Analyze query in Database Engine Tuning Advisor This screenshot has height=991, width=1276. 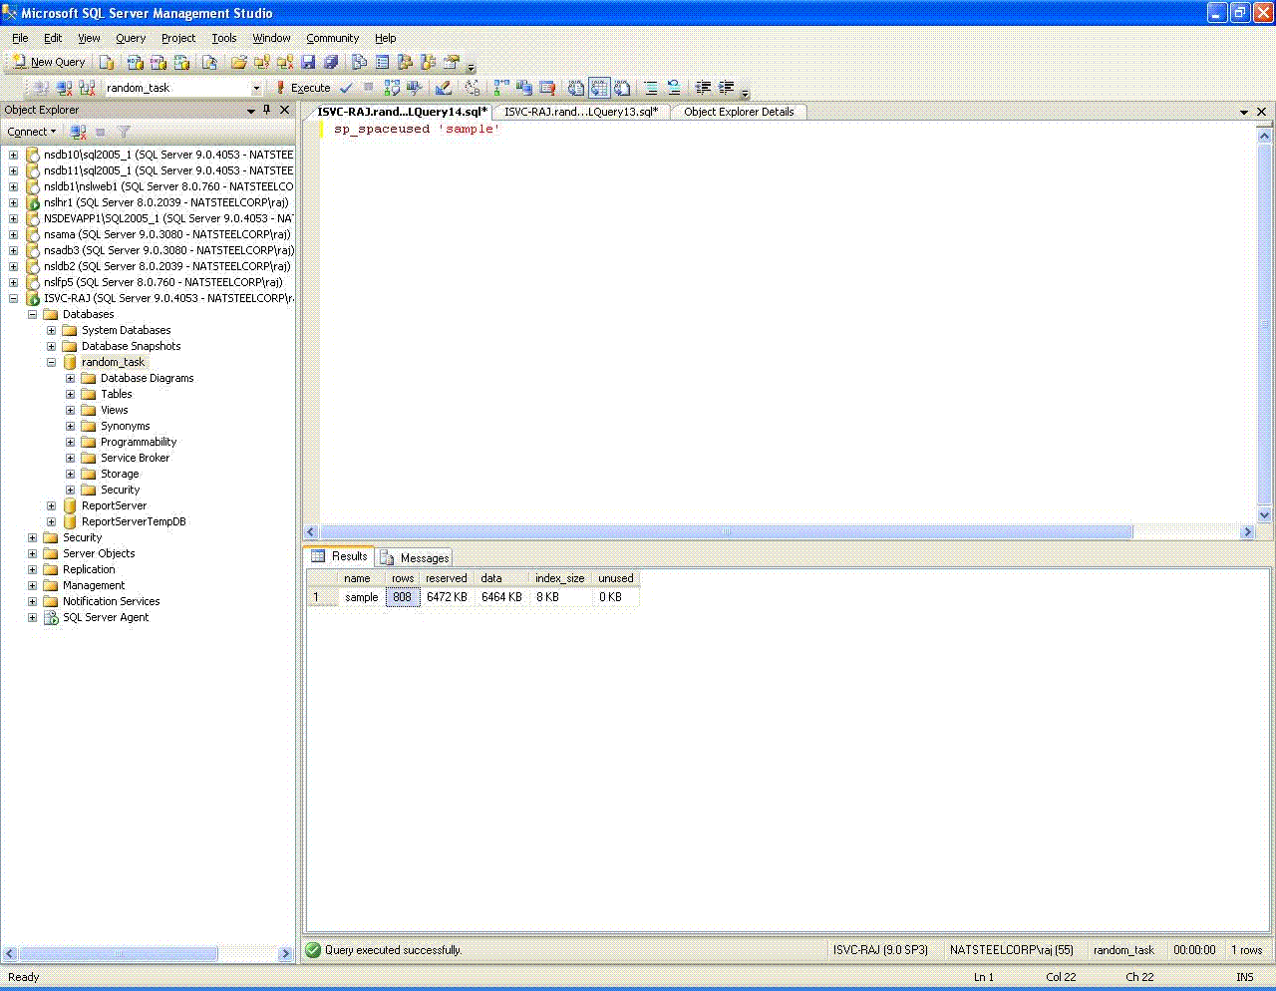415,88
